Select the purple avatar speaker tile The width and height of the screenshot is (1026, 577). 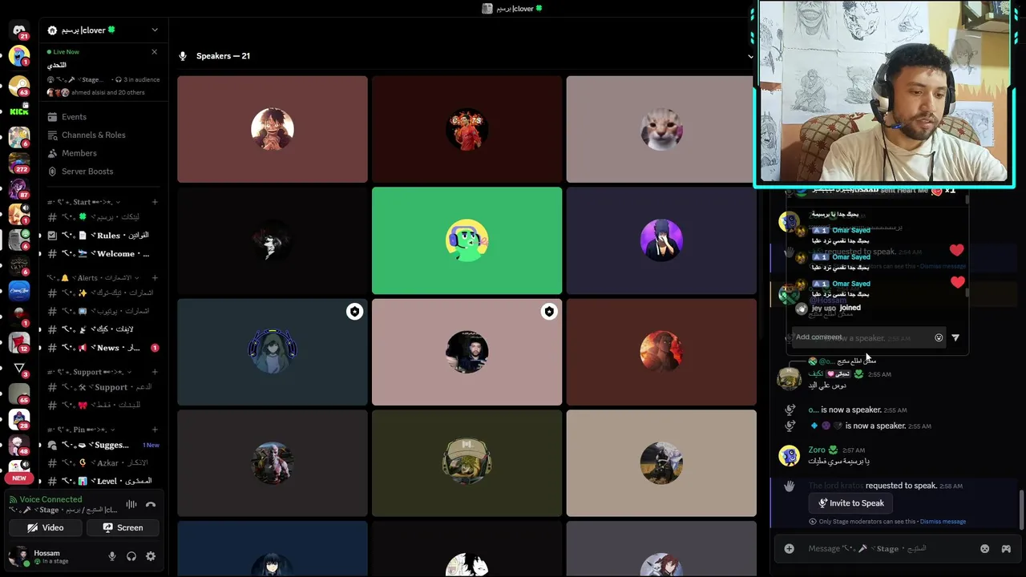coord(661,240)
